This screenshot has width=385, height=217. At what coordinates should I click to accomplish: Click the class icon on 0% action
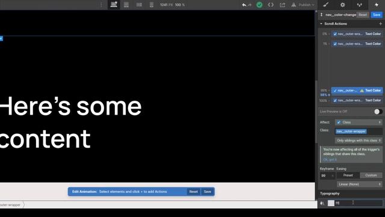(x=335, y=34)
